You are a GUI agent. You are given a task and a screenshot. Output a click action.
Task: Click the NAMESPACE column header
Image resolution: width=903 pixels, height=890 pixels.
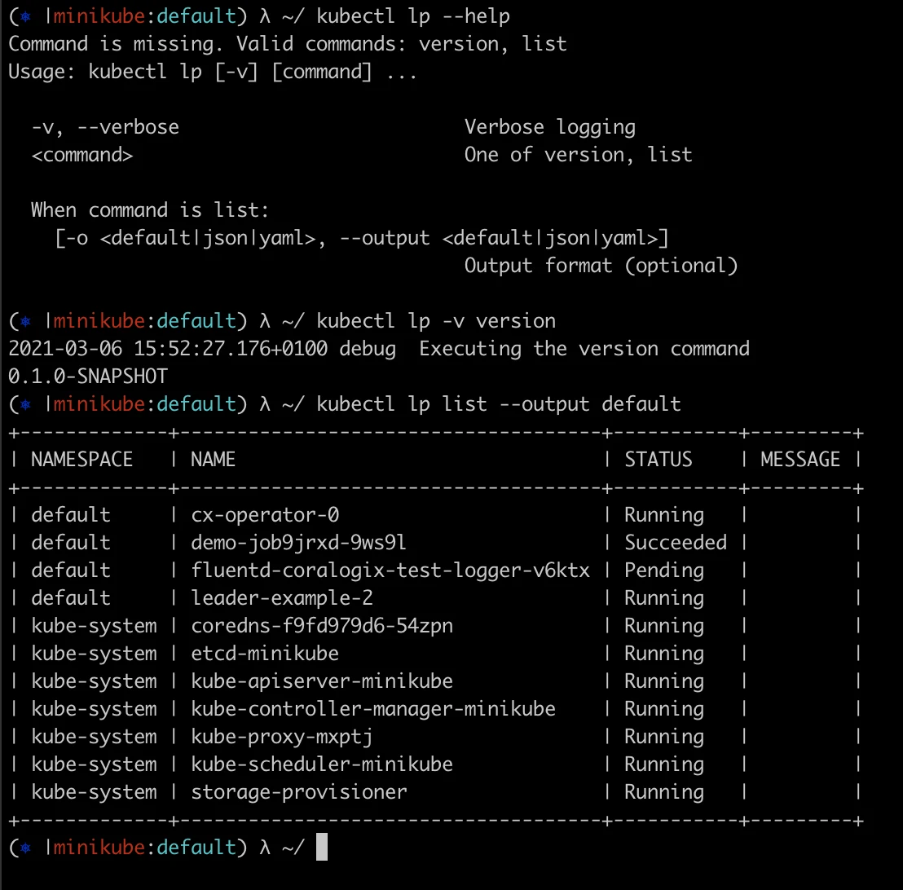tap(81, 459)
